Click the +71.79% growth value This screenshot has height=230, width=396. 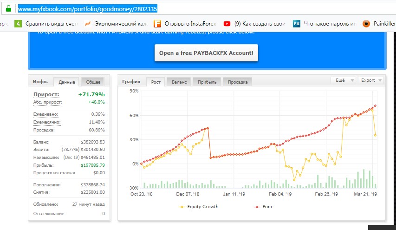click(x=91, y=94)
